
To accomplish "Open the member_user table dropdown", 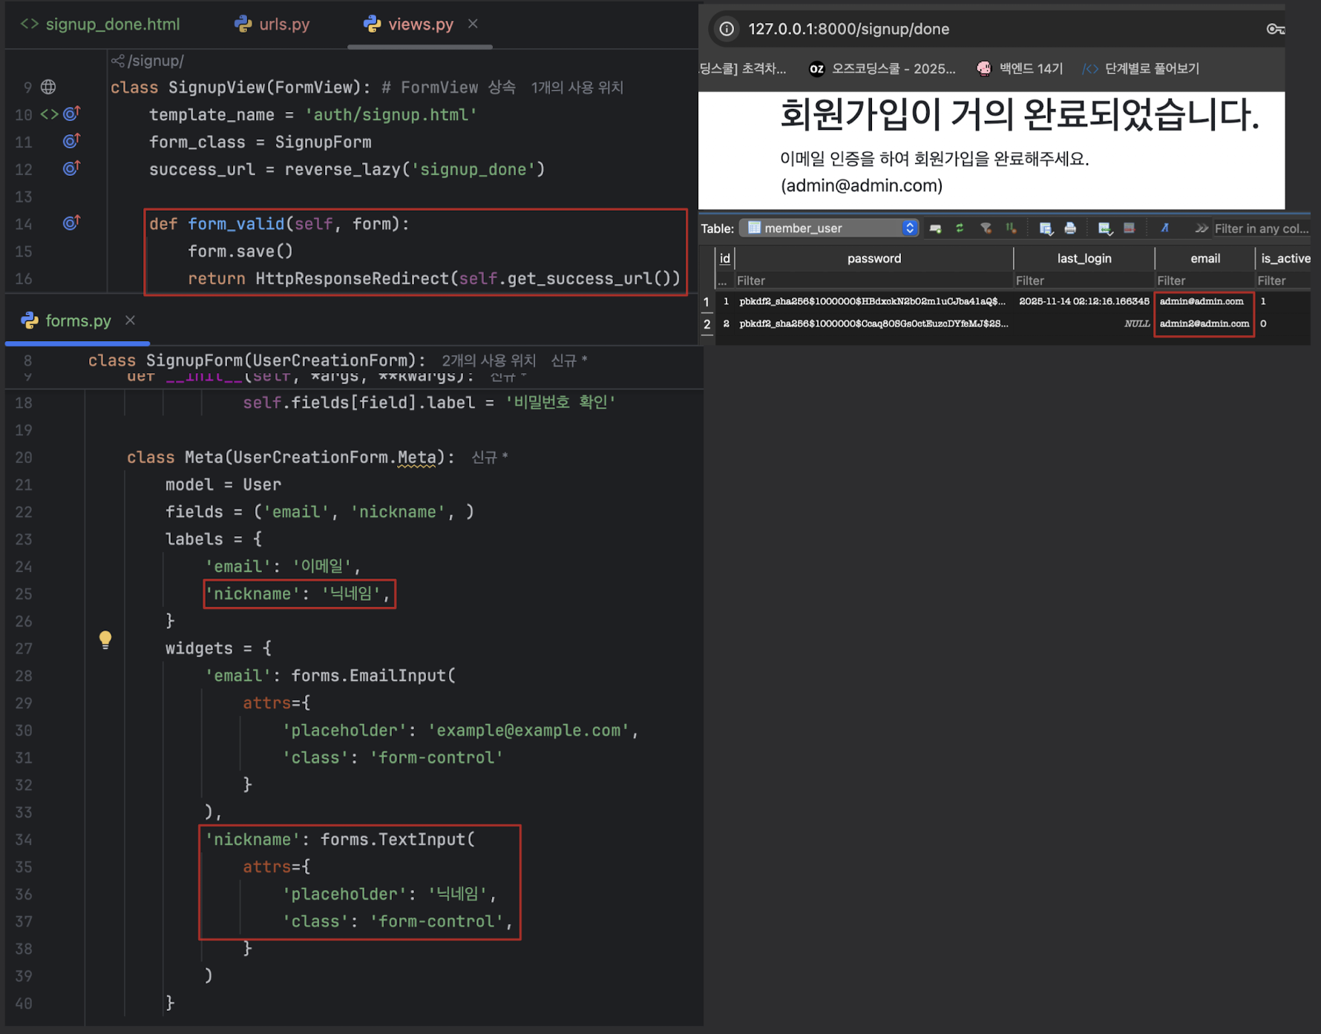I will [x=829, y=228].
